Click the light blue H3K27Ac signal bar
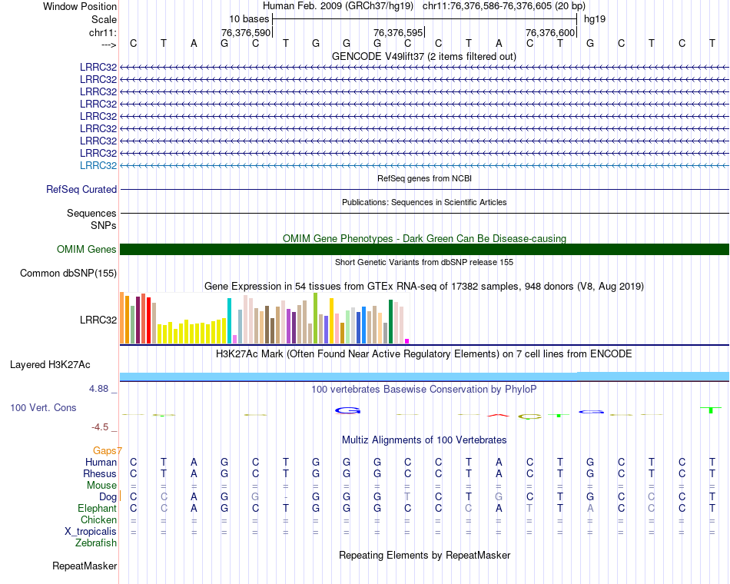The width and height of the screenshot is (730, 584). pos(424,376)
